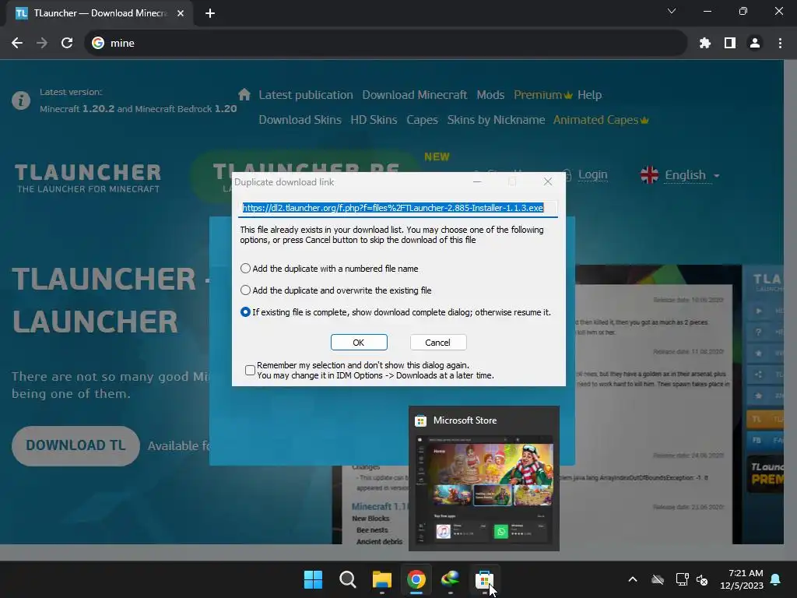Click the DOWNLOAD TL button
This screenshot has width=797, height=598.
[x=75, y=445]
